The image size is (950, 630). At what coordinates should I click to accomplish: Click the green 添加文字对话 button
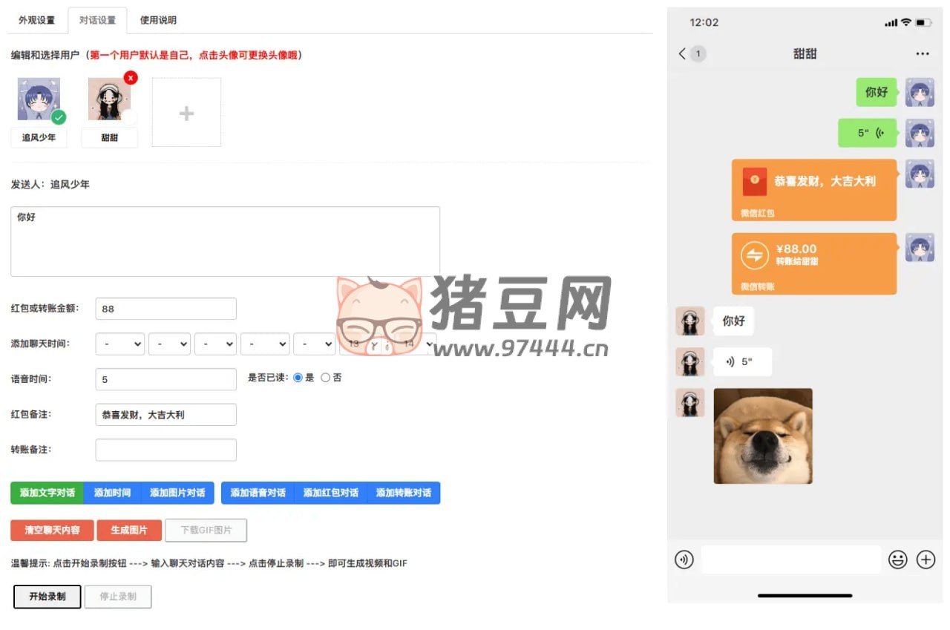coord(47,493)
